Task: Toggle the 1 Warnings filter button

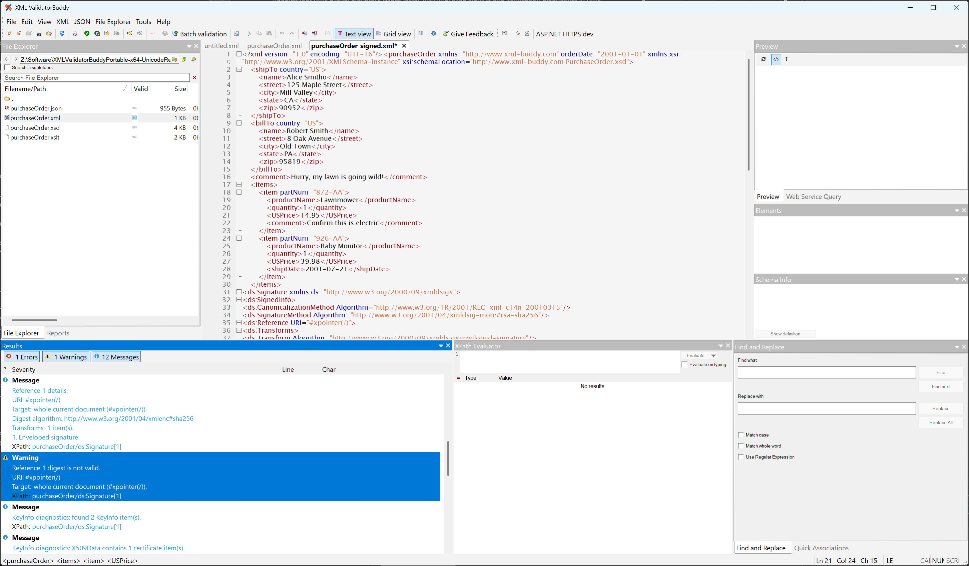Action: (x=66, y=357)
